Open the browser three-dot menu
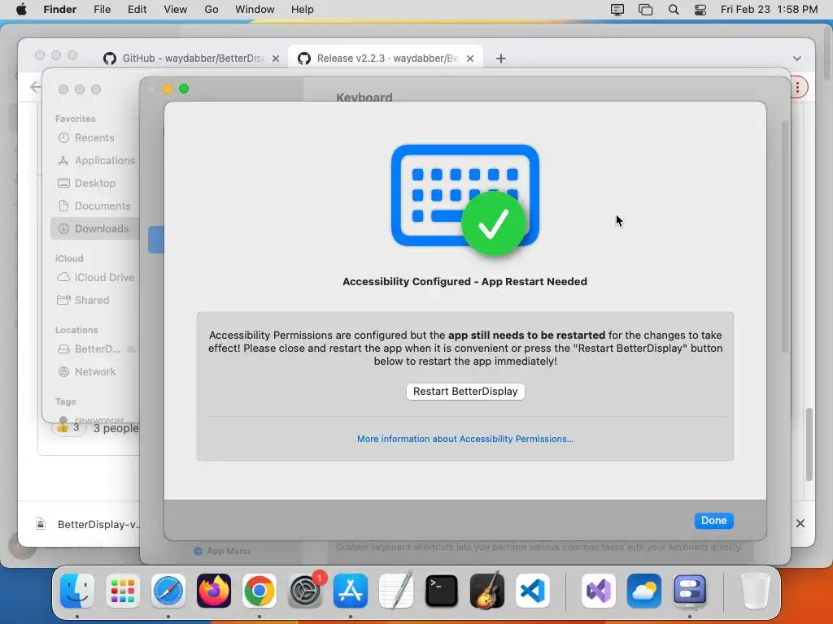Viewport: 833px width, 624px height. coord(797,88)
